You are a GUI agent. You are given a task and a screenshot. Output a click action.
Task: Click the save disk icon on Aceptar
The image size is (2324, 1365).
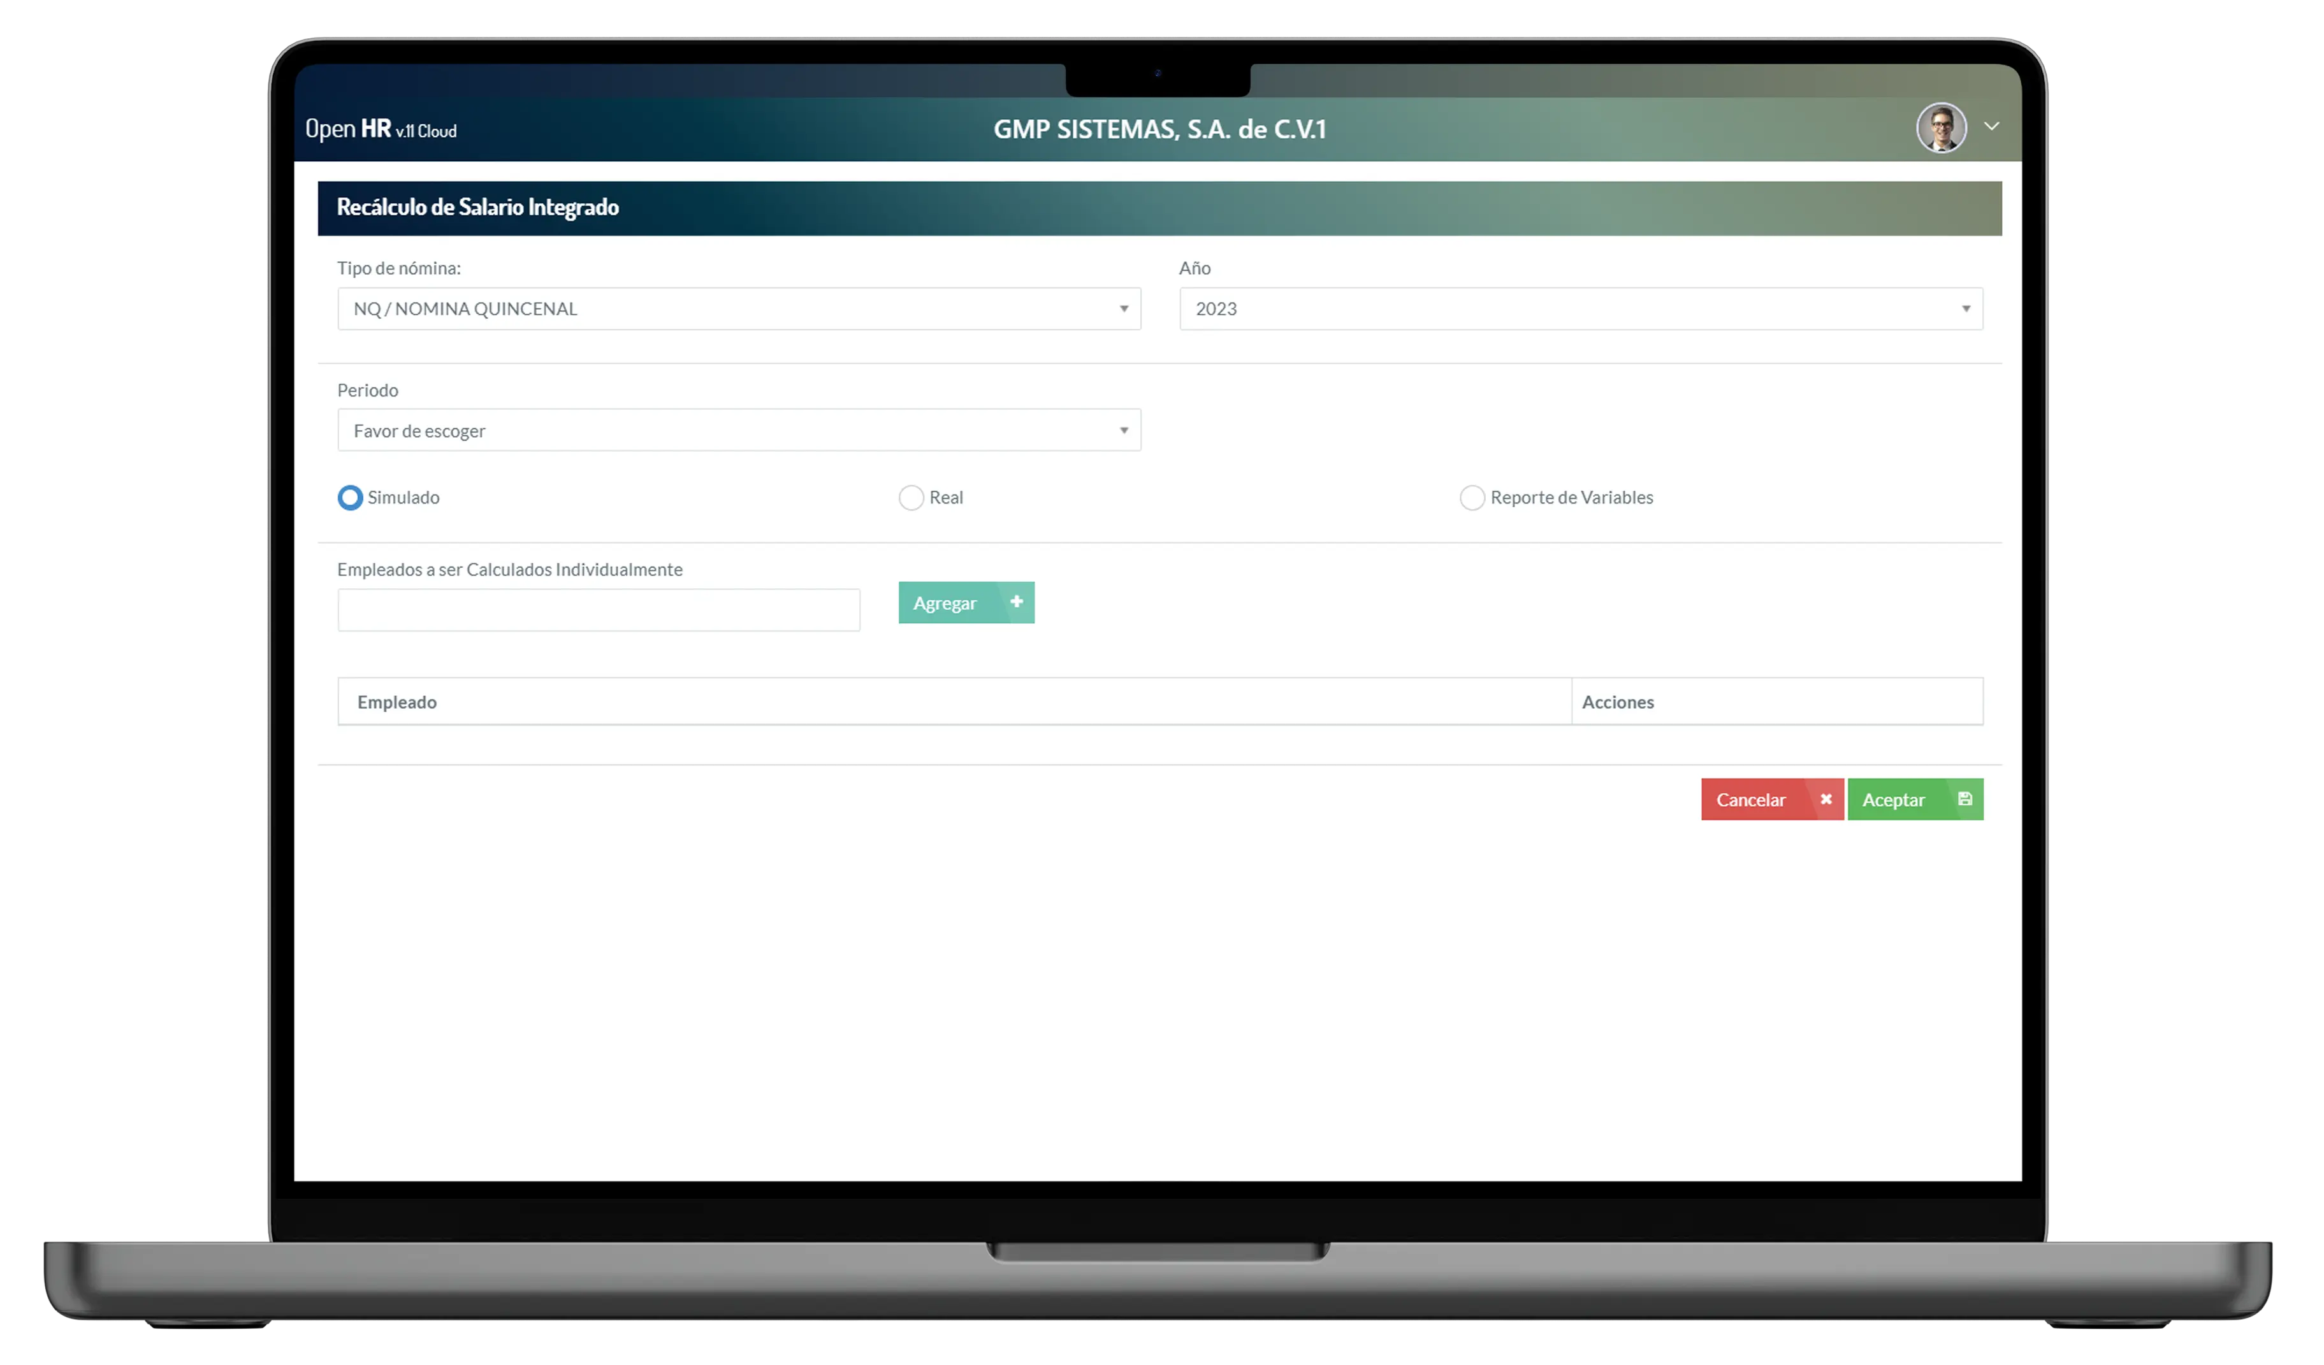point(1965,798)
